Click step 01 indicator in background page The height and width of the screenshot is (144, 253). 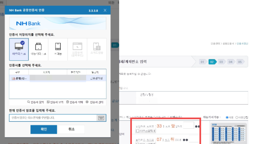pyautogui.click(x=203, y=62)
